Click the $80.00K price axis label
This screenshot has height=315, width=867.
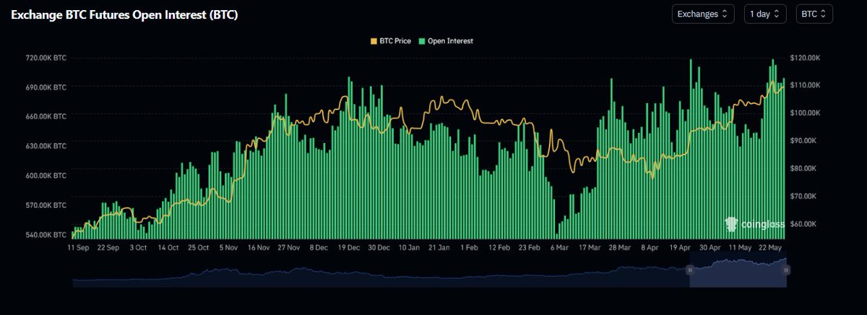pos(803,168)
